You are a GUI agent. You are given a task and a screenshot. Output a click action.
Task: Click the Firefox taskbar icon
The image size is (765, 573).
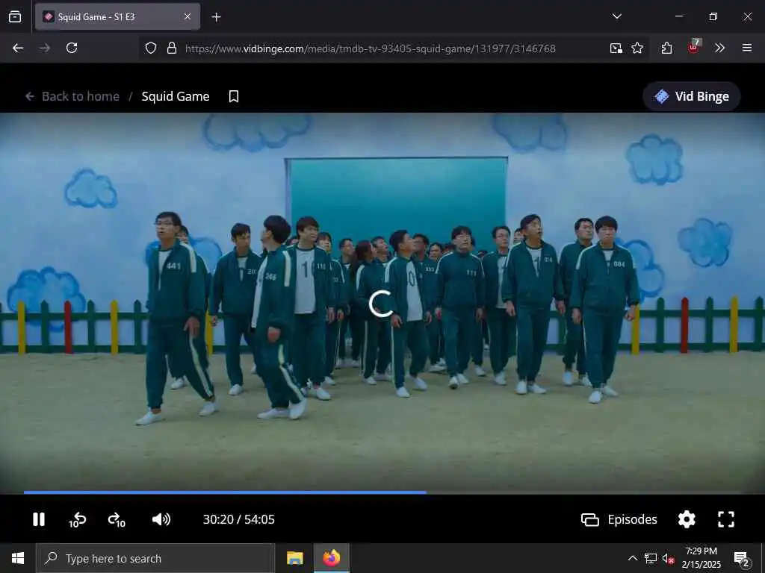click(331, 558)
